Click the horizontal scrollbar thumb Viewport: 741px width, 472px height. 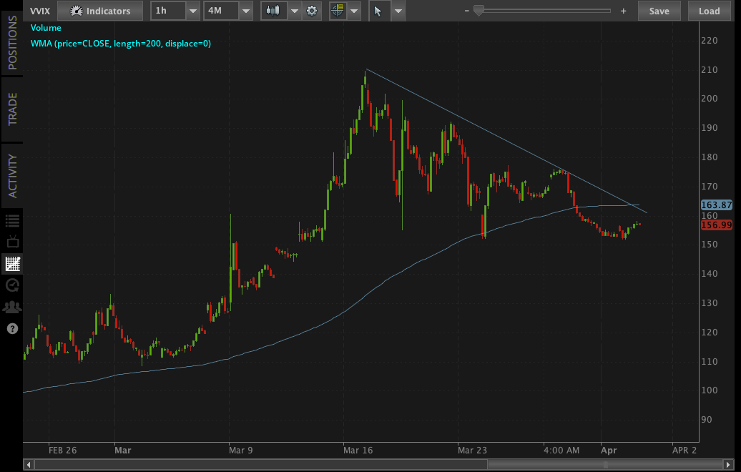pos(607,465)
